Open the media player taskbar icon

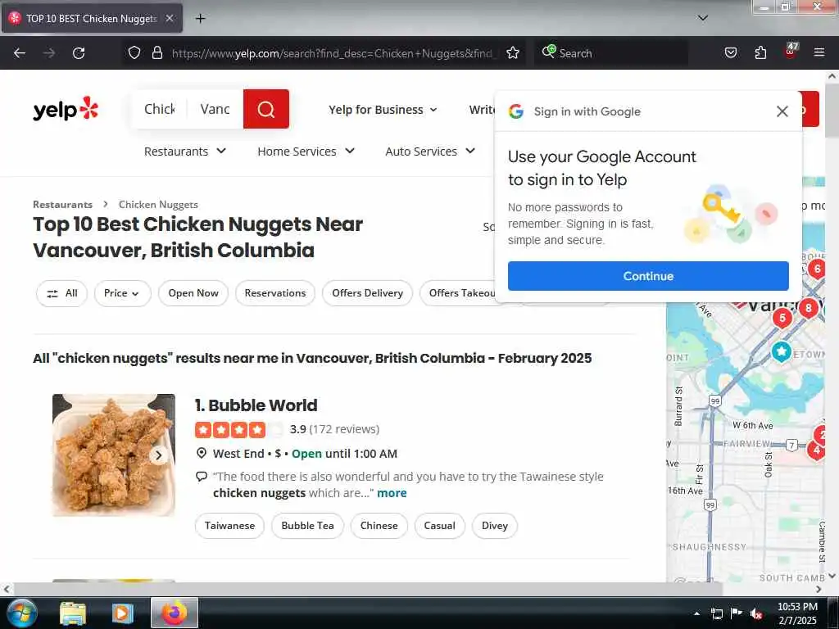point(121,613)
